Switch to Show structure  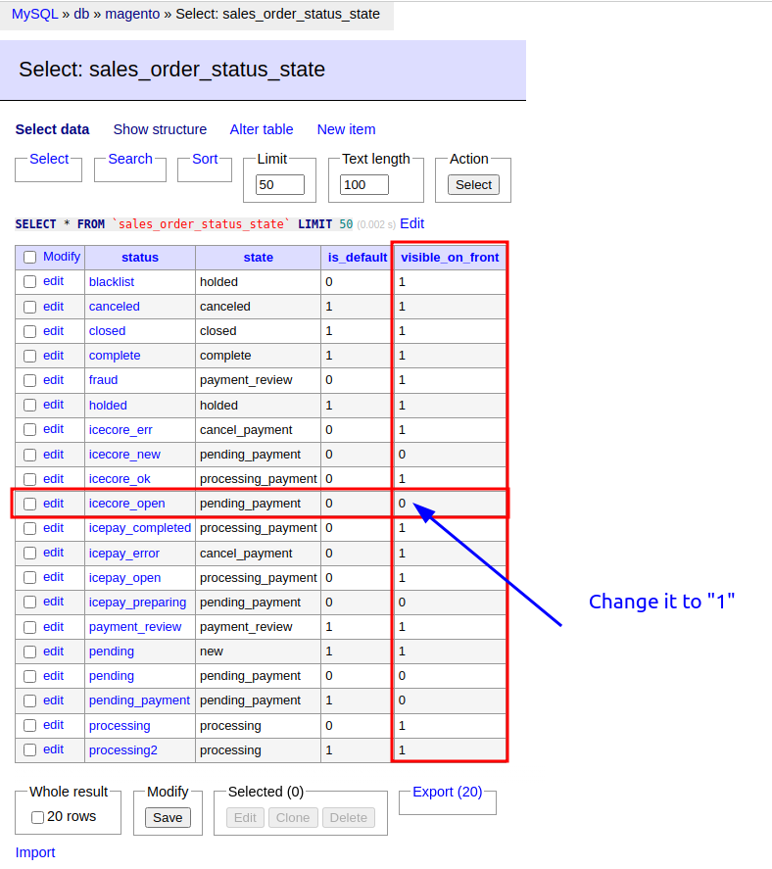[x=160, y=129]
